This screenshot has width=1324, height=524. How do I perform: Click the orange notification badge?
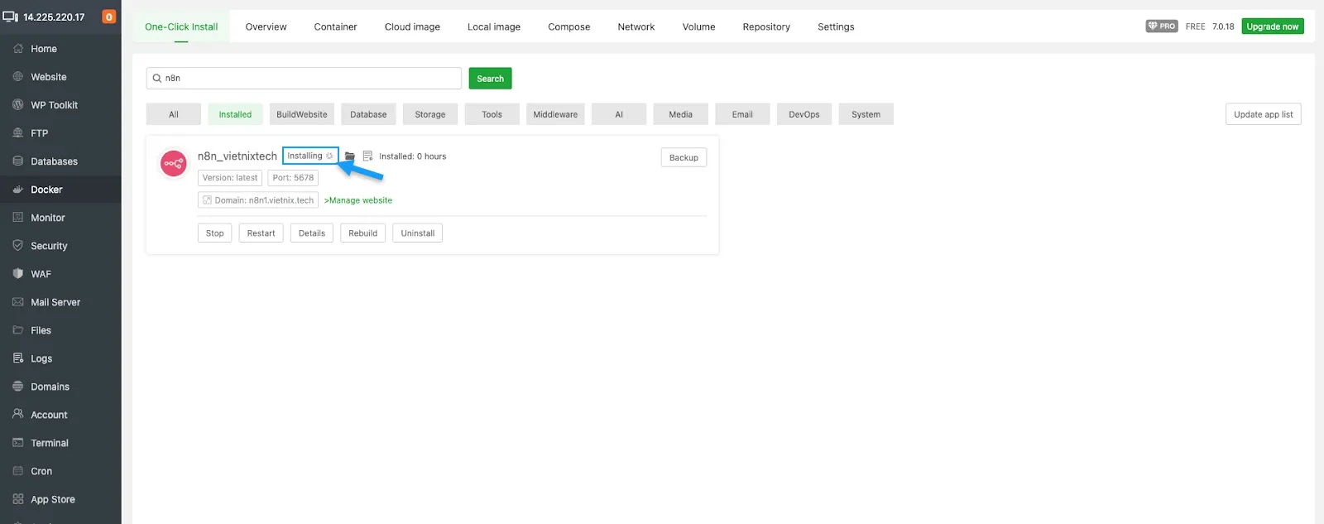108,17
